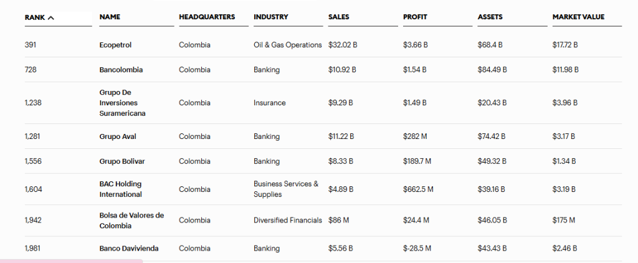This screenshot has width=638, height=263.
Task: Sort by MARKET VALUE column header
Action: pyautogui.click(x=579, y=17)
